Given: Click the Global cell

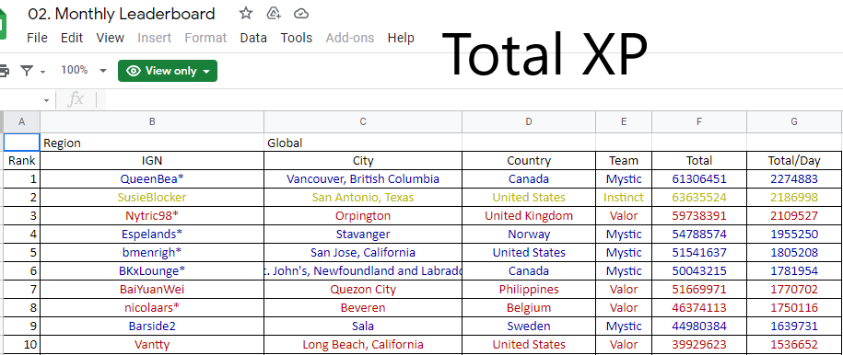Looking at the screenshot, I should [x=363, y=143].
